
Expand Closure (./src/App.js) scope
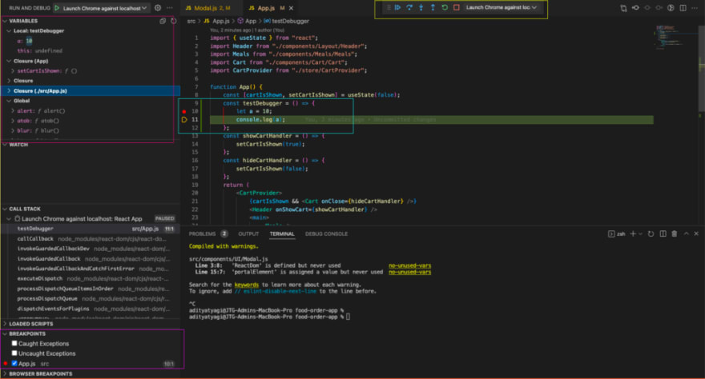point(9,90)
